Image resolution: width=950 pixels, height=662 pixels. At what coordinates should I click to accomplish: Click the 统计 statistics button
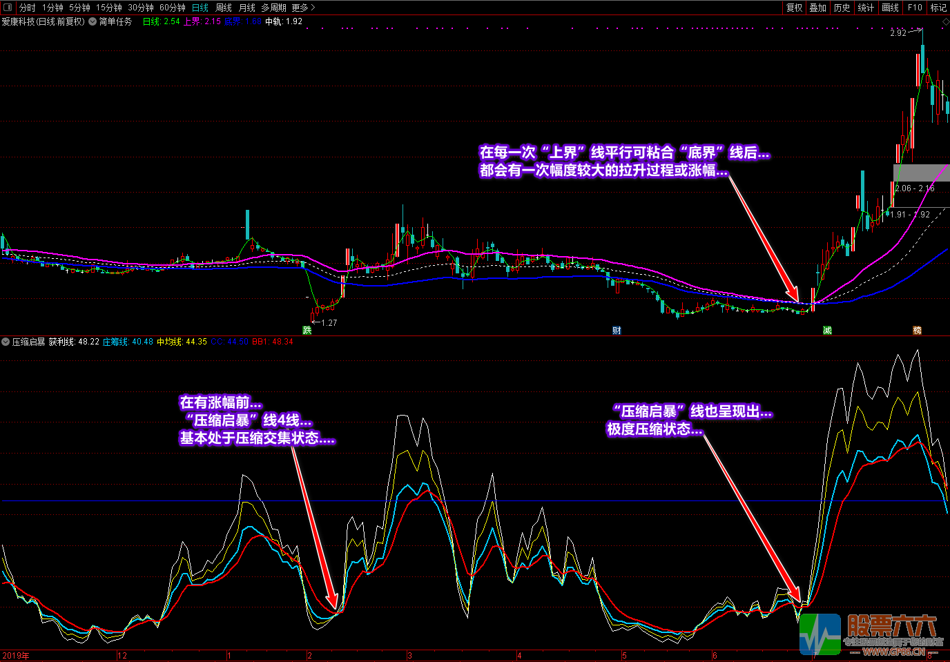pyautogui.click(x=866, y=8)
